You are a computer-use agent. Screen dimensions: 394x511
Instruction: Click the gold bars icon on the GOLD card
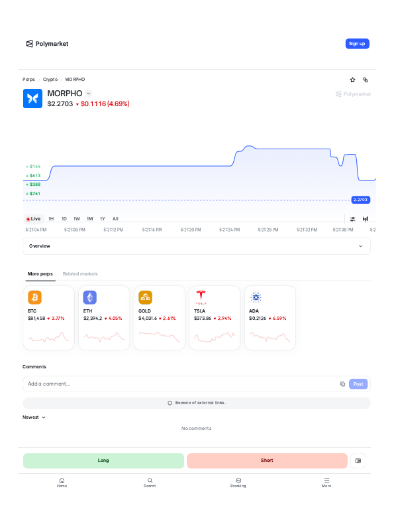click(x=145, y=297)
